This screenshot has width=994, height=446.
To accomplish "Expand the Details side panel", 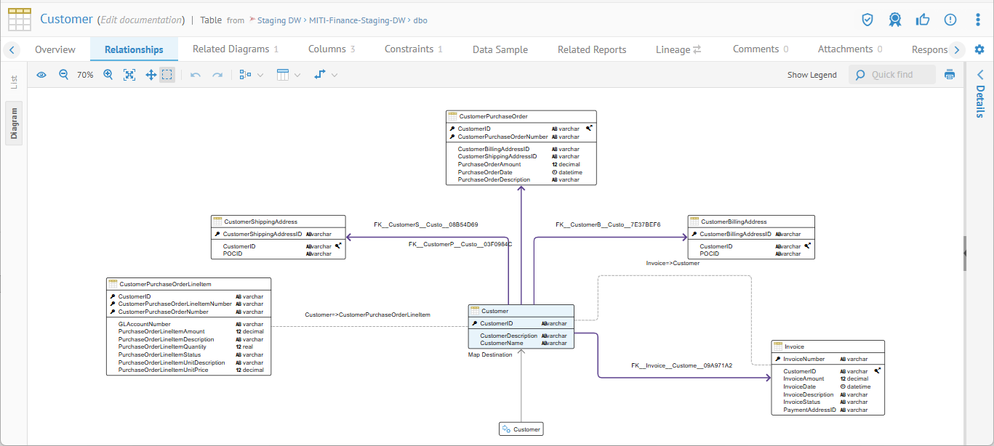I will pos(979,75).
